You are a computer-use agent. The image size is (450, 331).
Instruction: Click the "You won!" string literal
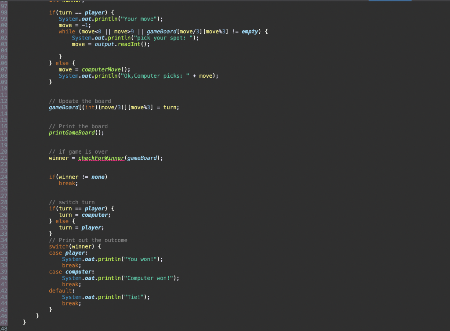[x=140, y=259]
